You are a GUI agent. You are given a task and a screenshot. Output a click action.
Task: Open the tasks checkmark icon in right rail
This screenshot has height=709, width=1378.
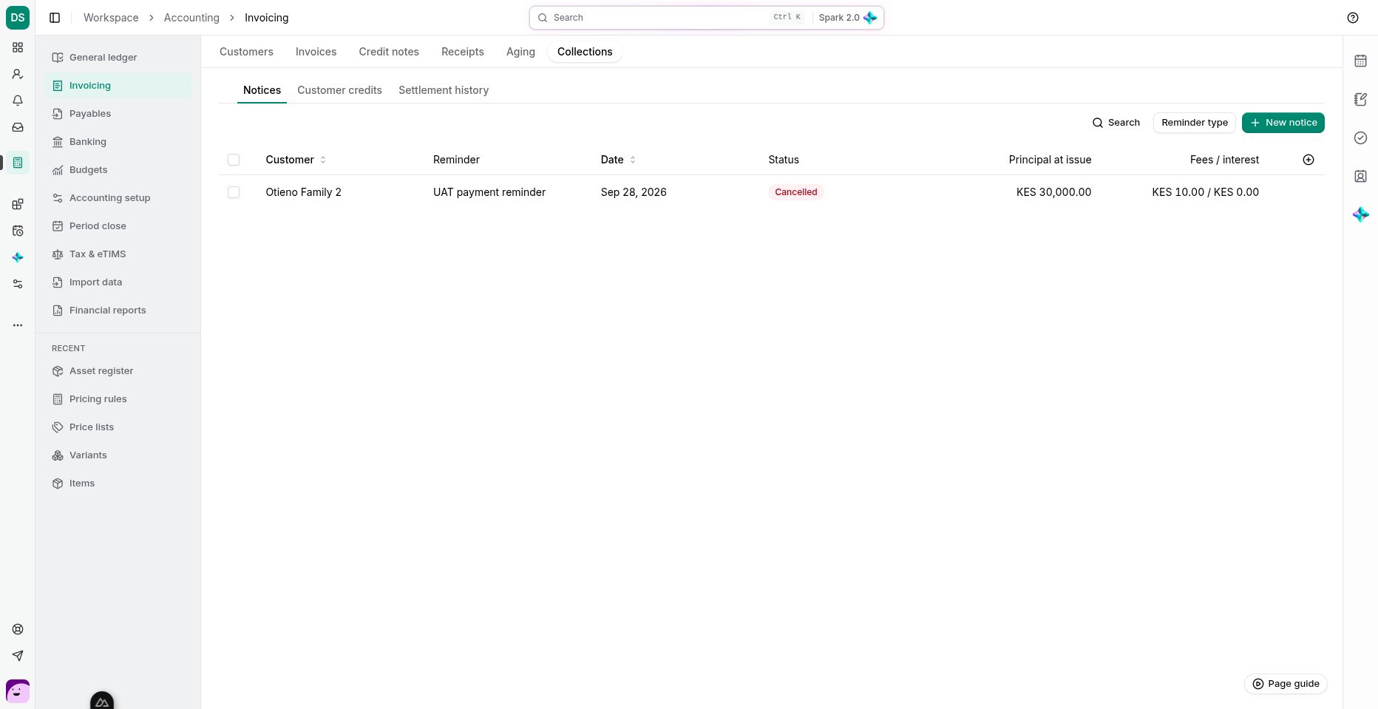tap(1360, 138)
